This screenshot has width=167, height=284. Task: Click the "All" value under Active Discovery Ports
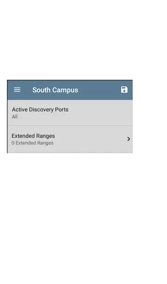pyautogui.click(x=15, y=116)
